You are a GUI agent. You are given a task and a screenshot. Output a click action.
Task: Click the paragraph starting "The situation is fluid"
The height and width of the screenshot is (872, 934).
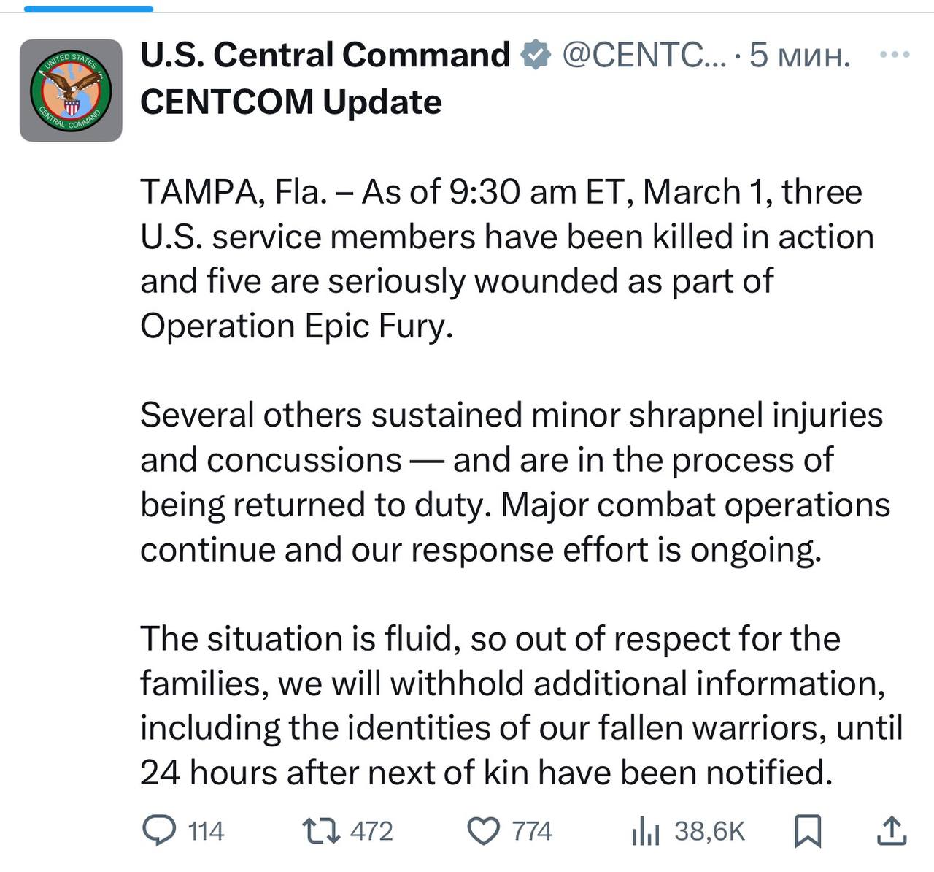pos(521,705)
